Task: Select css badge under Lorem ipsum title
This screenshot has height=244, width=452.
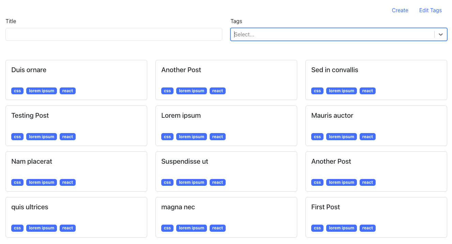Action: click(167, 137)
